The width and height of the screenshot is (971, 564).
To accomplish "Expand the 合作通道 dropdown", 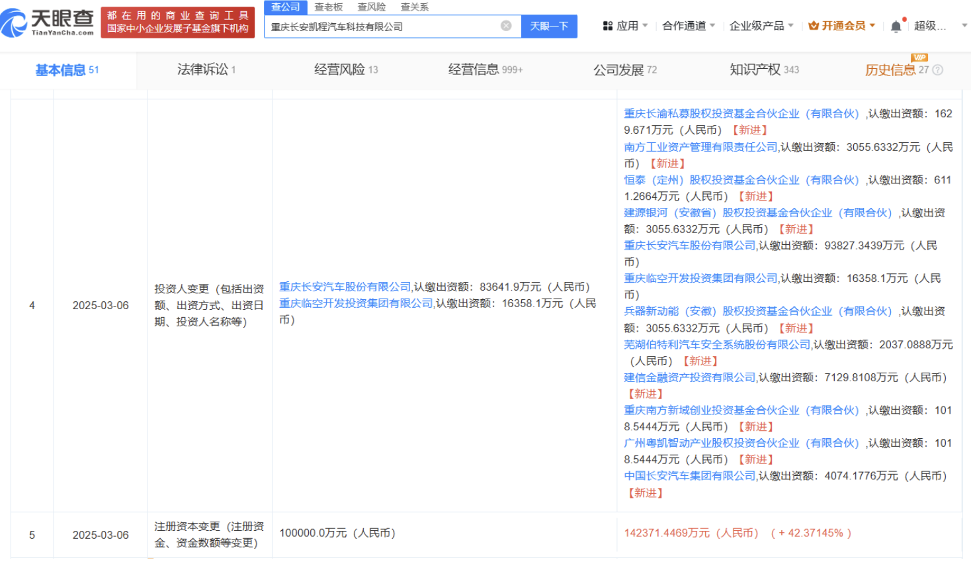I will point(689,26).
